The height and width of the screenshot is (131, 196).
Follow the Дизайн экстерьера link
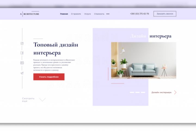pyautogui.click(x=161, y=93)
